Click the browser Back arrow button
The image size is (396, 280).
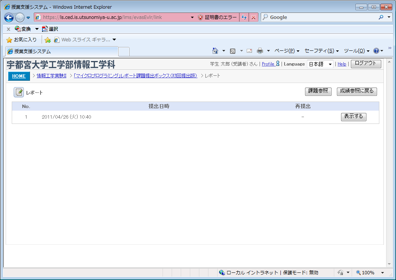coord(9,17)
